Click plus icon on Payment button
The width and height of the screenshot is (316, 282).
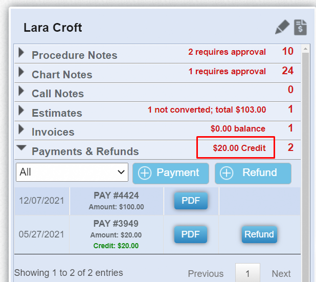(145, 173)
